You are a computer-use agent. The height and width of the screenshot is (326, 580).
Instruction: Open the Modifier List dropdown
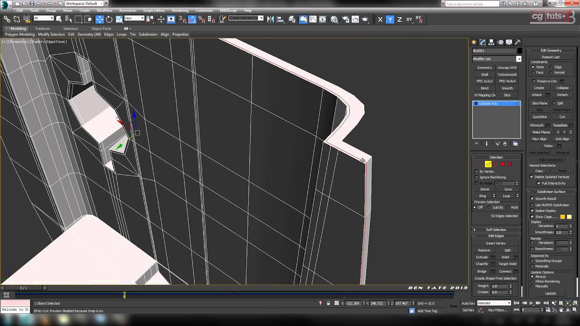click(497, 59)
